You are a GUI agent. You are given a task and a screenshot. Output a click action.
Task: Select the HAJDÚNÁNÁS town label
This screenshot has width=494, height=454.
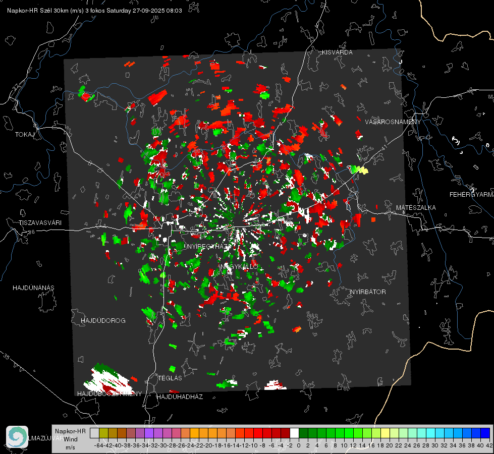click(33, 288)
